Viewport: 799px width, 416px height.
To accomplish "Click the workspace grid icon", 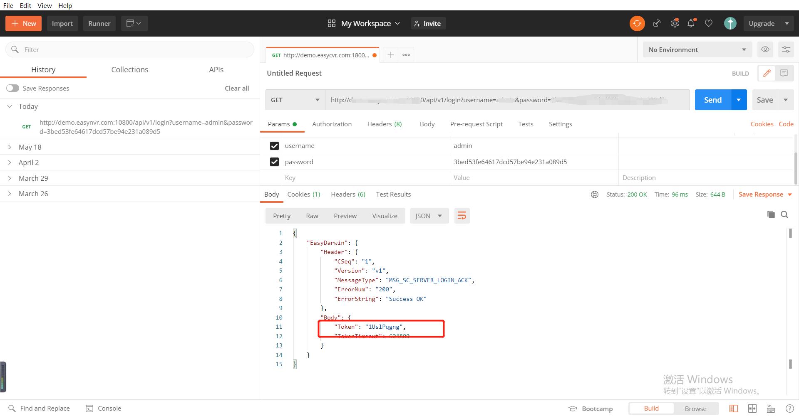I will click(x=331, y=23).
